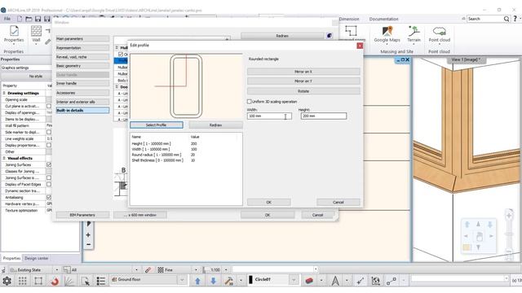Click the cursor select icon in bottom toolbar

tap(85, 281)
